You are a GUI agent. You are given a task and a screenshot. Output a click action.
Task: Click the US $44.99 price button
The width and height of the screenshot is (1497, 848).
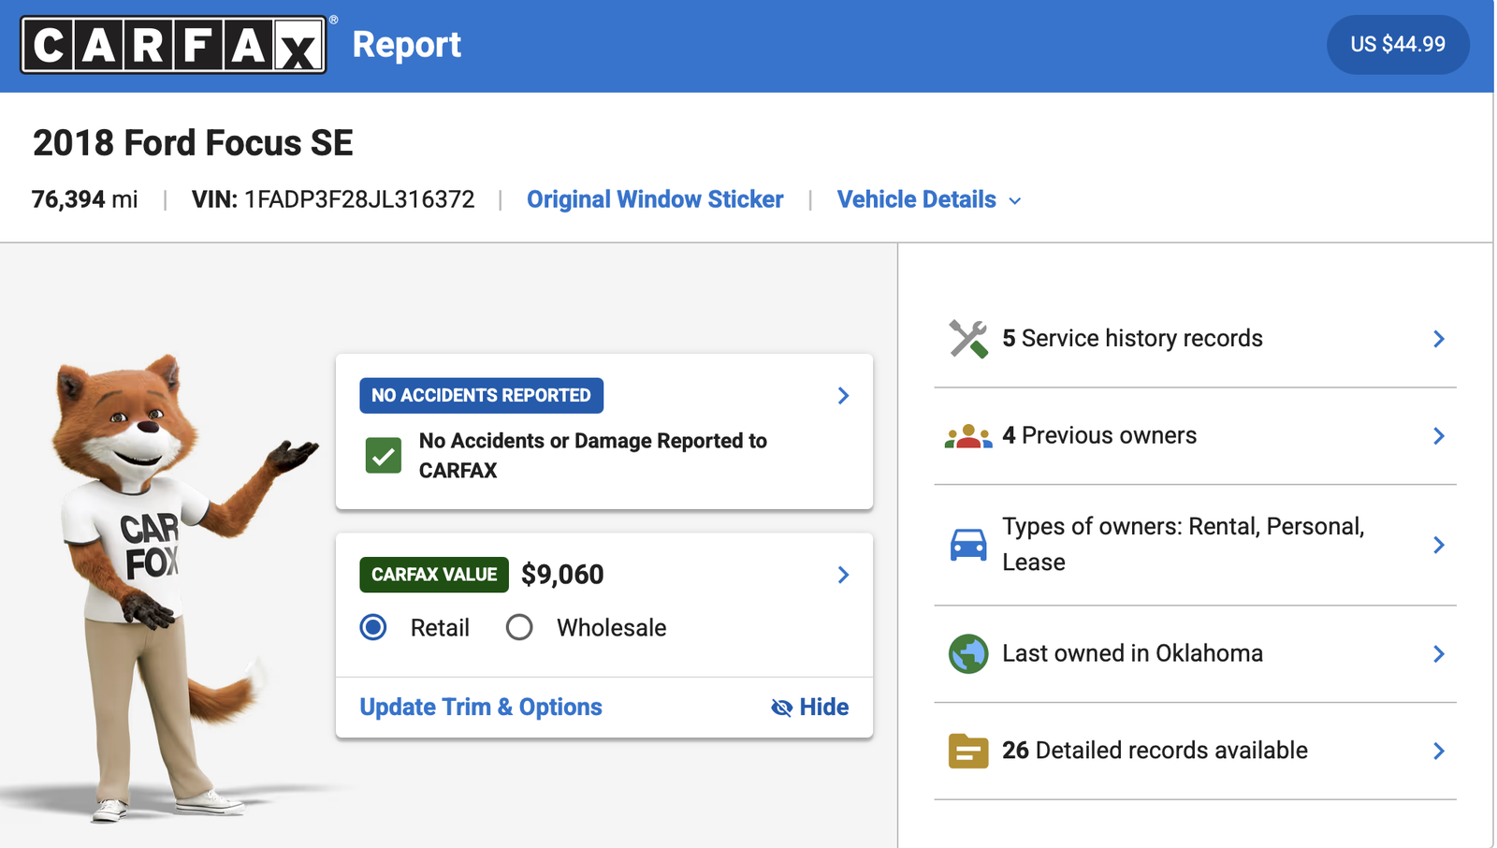click(x=1397, y=45)
